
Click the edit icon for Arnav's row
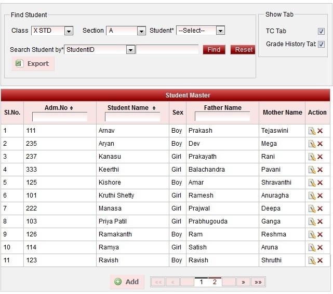(x=312, y=131)
